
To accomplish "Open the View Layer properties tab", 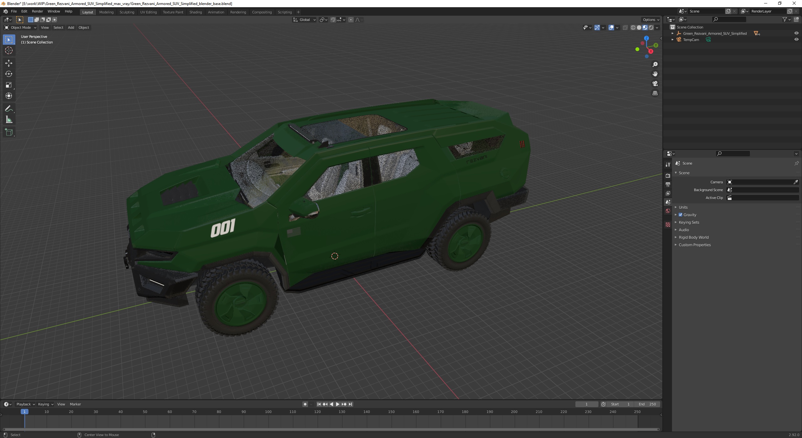I will (x=668, y=193).
